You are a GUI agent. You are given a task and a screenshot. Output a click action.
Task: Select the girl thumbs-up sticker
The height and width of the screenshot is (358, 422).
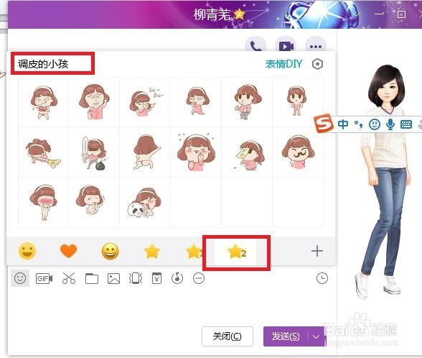pos(247,102)
